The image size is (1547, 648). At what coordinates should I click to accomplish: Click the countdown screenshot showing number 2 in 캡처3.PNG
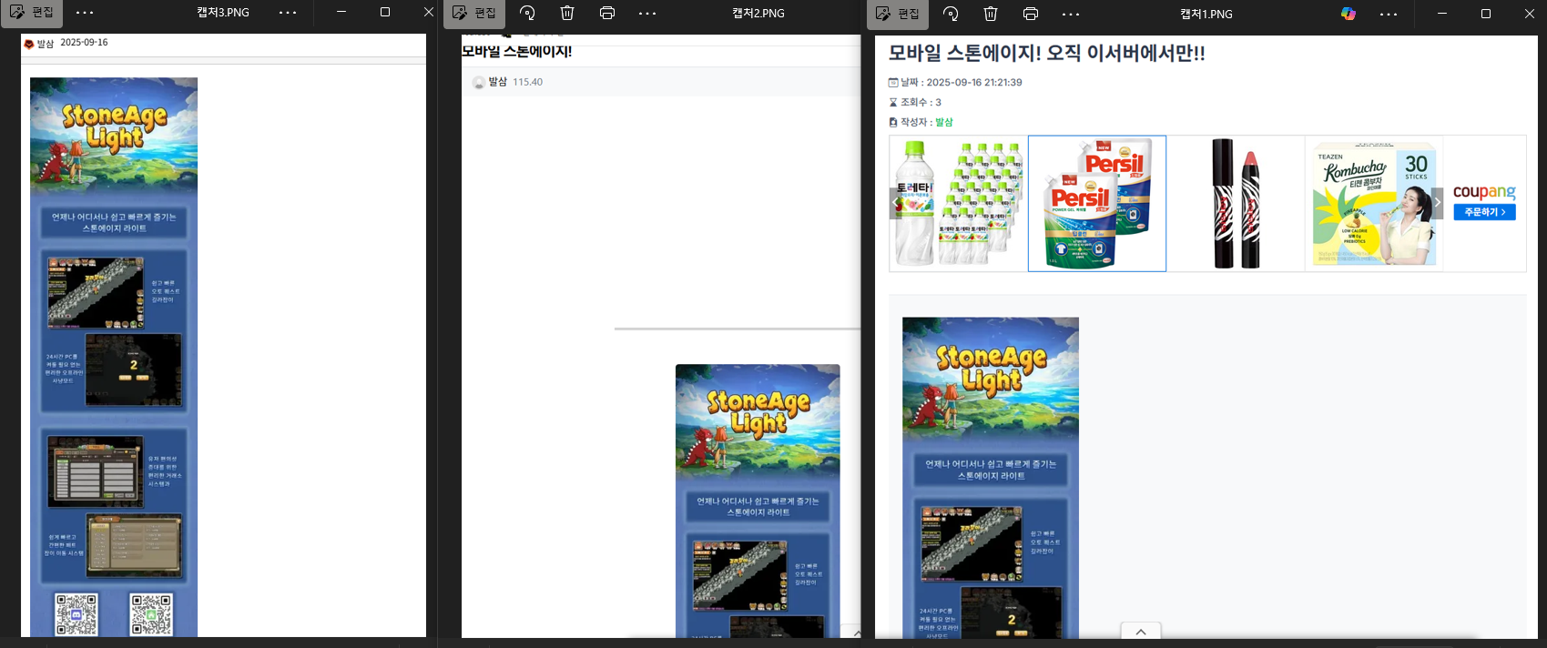(133, 370)
